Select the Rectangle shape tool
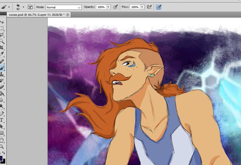This screenshot has width=241, height=165. tap(2, 133)
